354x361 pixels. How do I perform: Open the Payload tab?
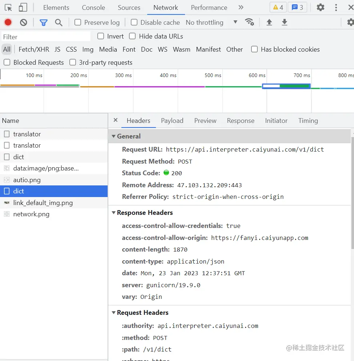(172, 121)
